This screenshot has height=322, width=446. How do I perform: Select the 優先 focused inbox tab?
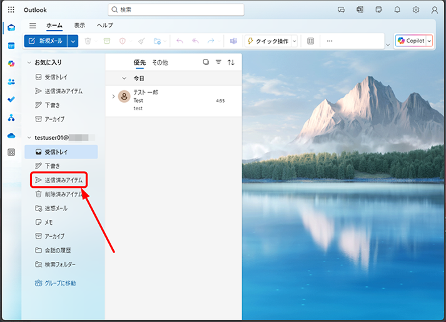click(x=139, y=63)
